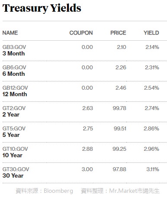Open the GT2:GOV ticker link

coord(14,108)
